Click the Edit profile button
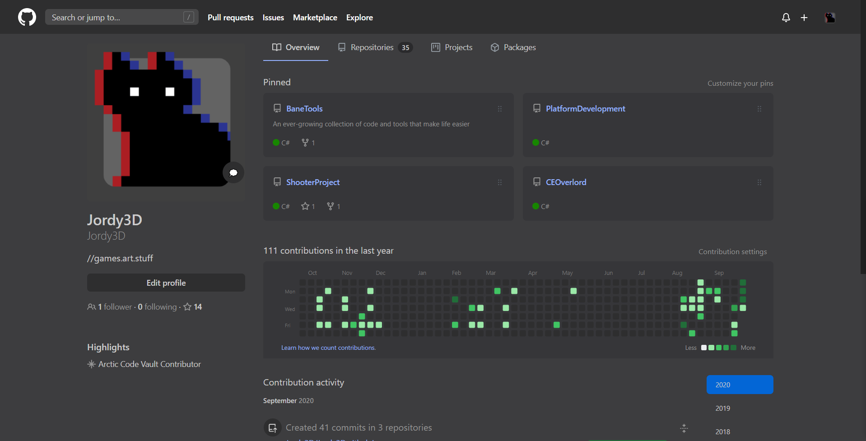This screenshot has height=441, width=866. click(166, 283)
